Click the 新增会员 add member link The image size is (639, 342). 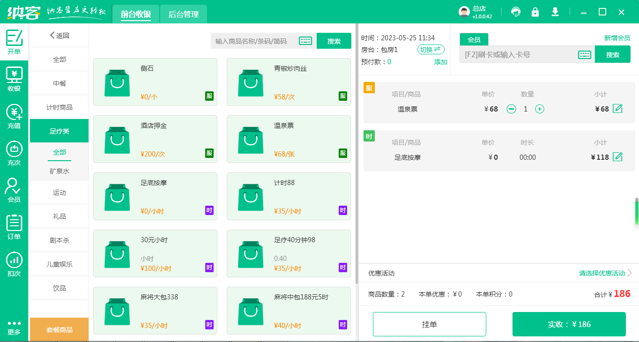[617, 38]
